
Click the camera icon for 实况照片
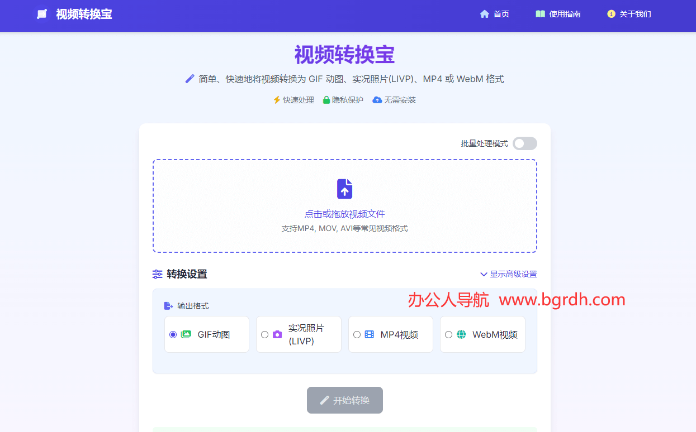pyautogui.click(x=277, y=334)
